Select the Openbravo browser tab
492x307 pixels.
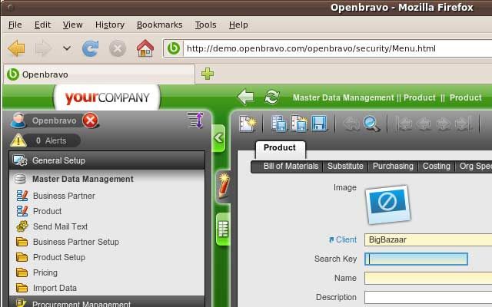99,74
